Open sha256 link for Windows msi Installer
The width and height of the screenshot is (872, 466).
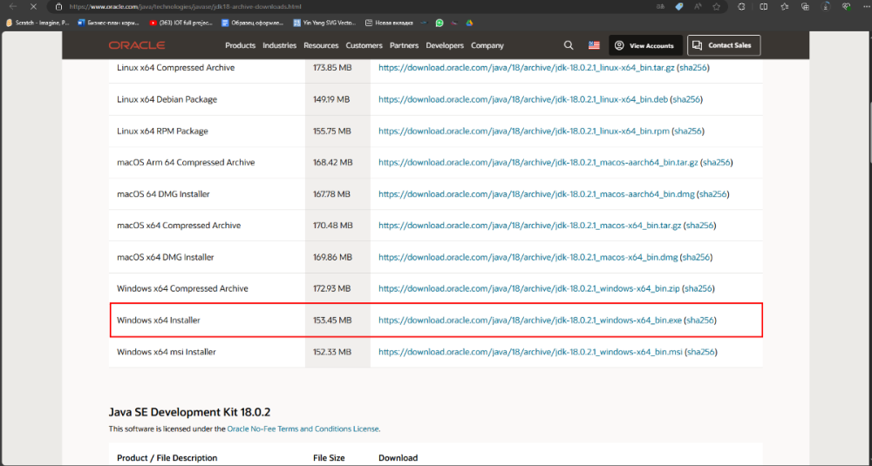[702, 352]
